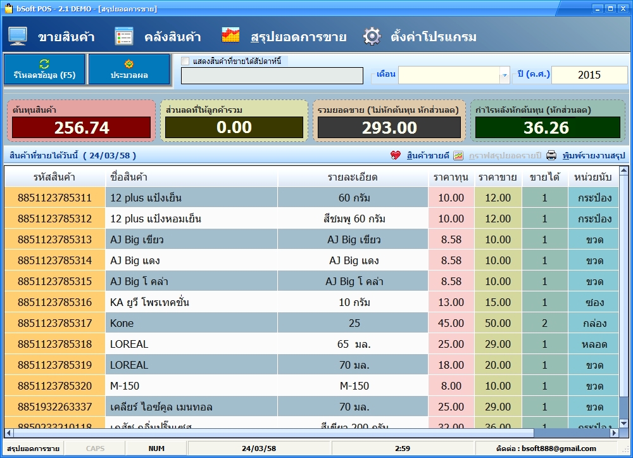Click the ปี (ค.ศ.) year field showing 2015
Screen dimensions: 633x458
(x=589, y=75)
